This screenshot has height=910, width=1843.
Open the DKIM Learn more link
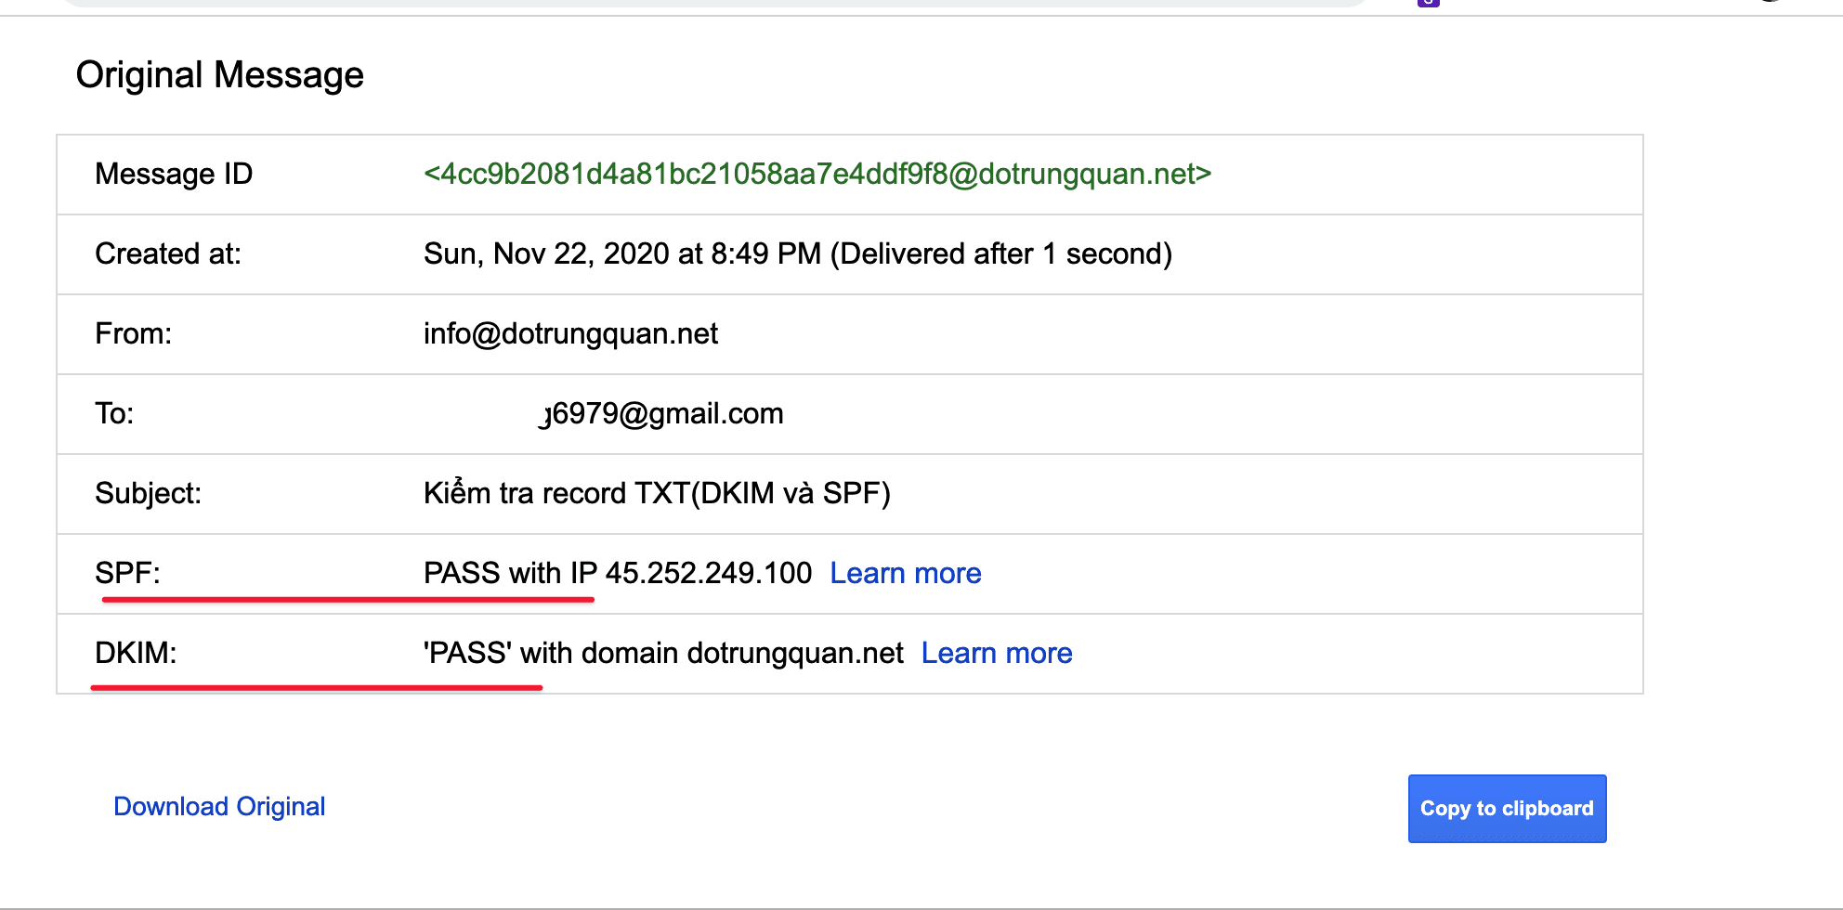pyautogui.click(x=996, y=653)
